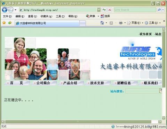Image resolution: width=167 pixels, height=129 pixels.
Task: Click the Add to Favorites star-plus icon
Action: tap(10, 23)
